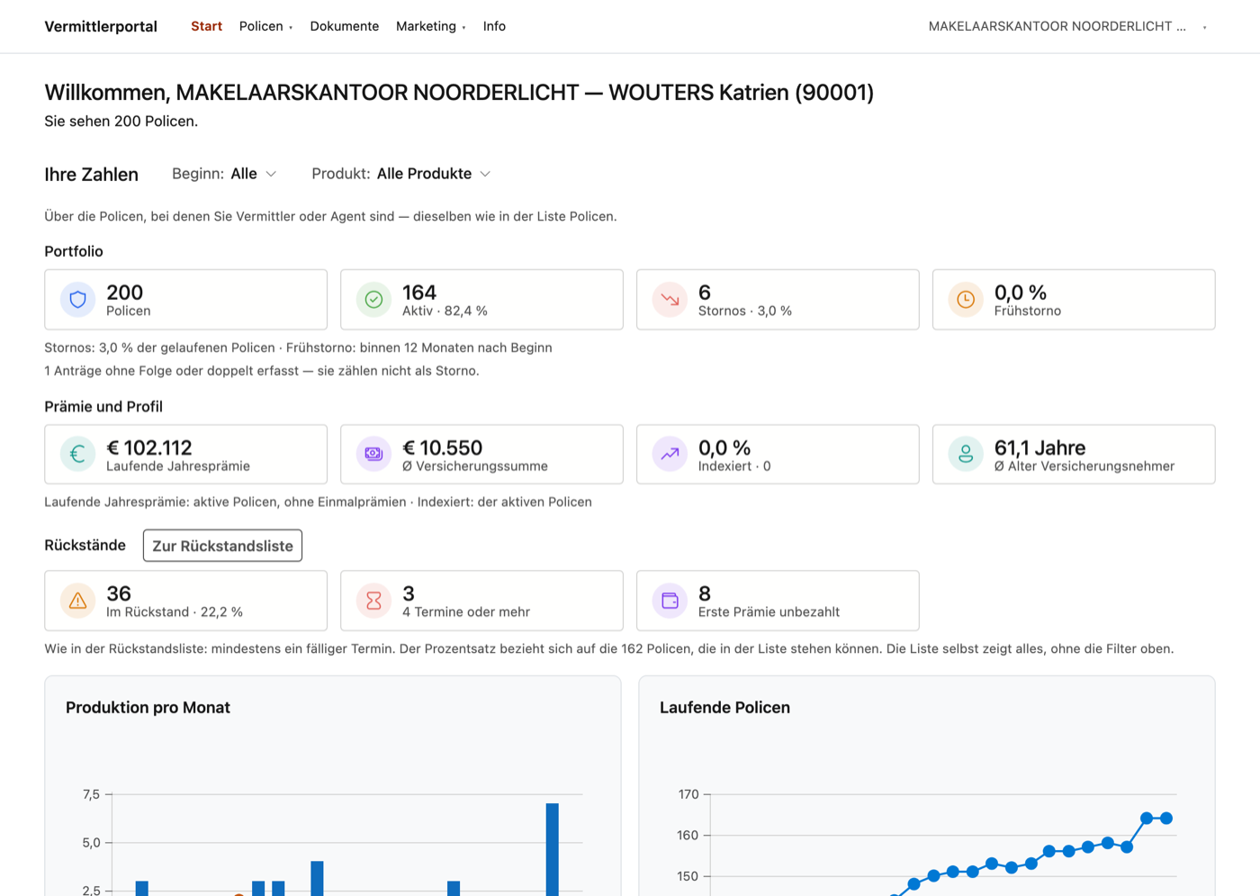Click the shield icon on the Policen card
Image resolution: width=1260 pixels, height=896 pixels.
[x=78, y=300]
